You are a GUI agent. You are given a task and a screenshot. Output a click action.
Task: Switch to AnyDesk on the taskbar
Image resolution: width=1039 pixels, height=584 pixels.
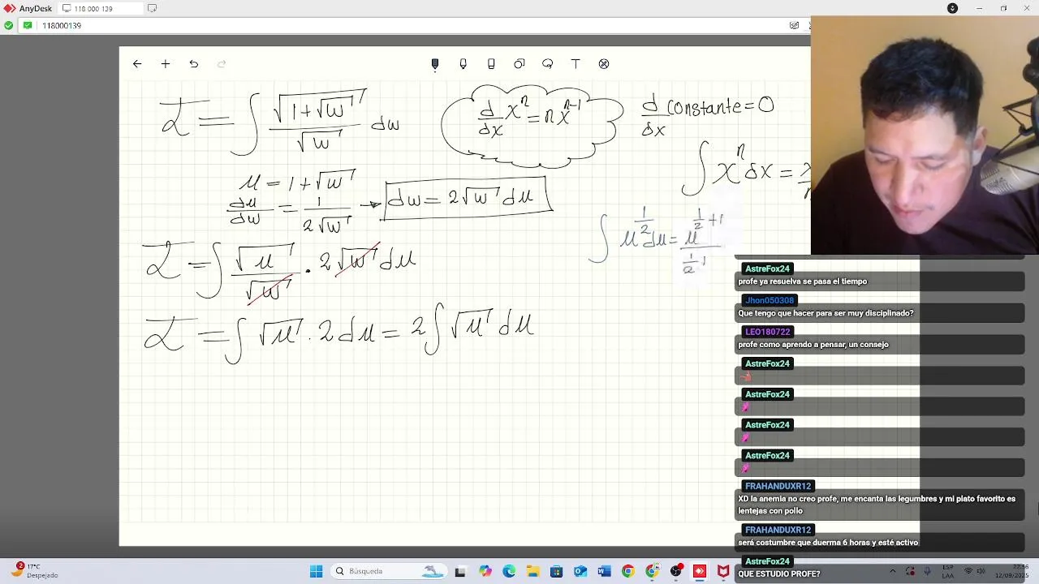(700, 571)
